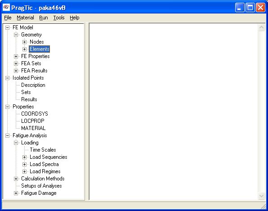Select the MATERIAL item under Properties

[33, 128]
